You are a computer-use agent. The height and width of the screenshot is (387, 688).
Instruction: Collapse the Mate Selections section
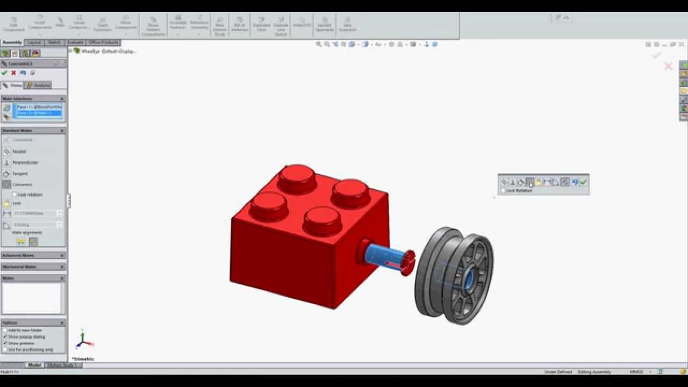[x=62, y=99]
